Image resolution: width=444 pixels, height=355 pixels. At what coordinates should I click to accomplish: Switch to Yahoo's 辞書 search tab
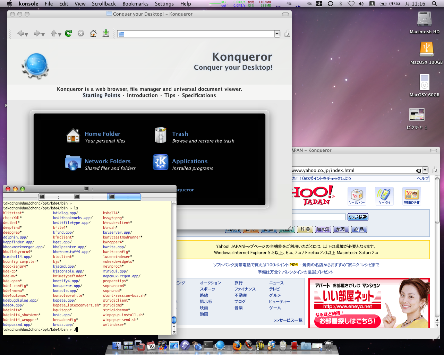pos(305,230)
